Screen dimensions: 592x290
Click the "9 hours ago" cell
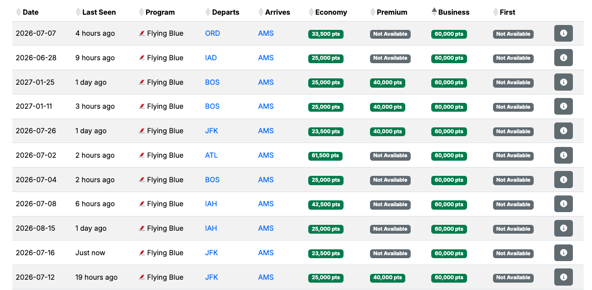click(x=95, y=58)
